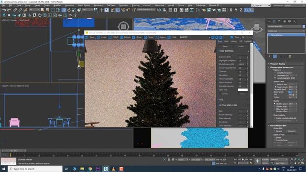Select Focal length radio button
This screenshot has height=172, width=306.
point(275,87)
